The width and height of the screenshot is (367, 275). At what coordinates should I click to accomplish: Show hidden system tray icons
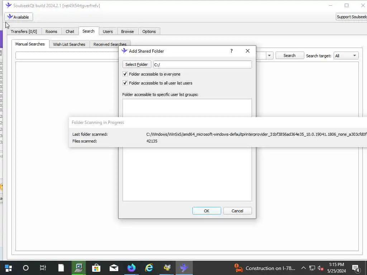tap(303, 268)
